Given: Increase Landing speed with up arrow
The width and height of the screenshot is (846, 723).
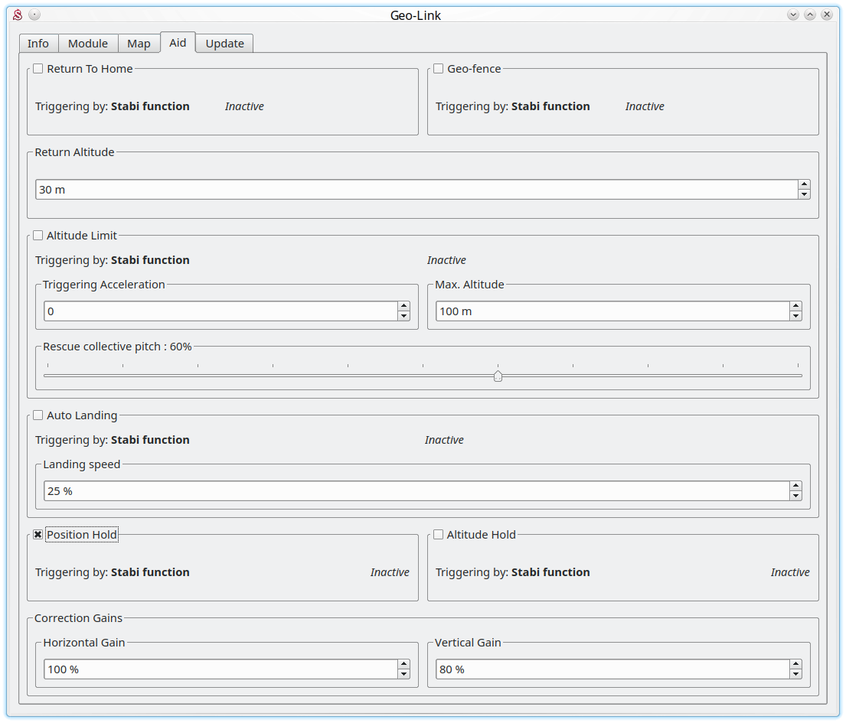Looking at the screenshot, I should pos(795,486).
